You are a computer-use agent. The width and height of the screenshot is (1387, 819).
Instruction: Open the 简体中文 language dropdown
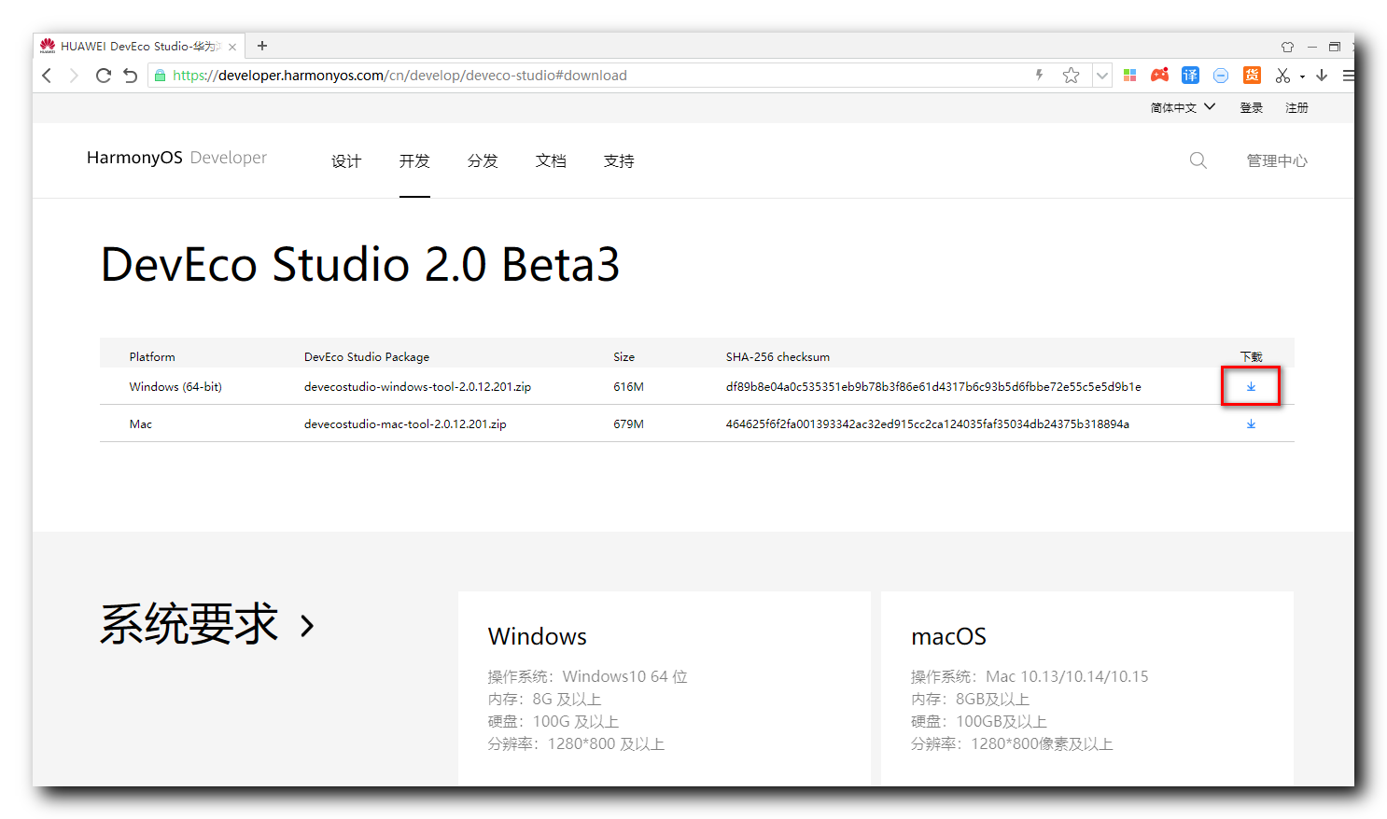(1183, 107)
